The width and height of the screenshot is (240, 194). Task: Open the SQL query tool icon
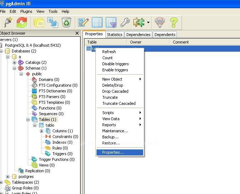[83, 22]
